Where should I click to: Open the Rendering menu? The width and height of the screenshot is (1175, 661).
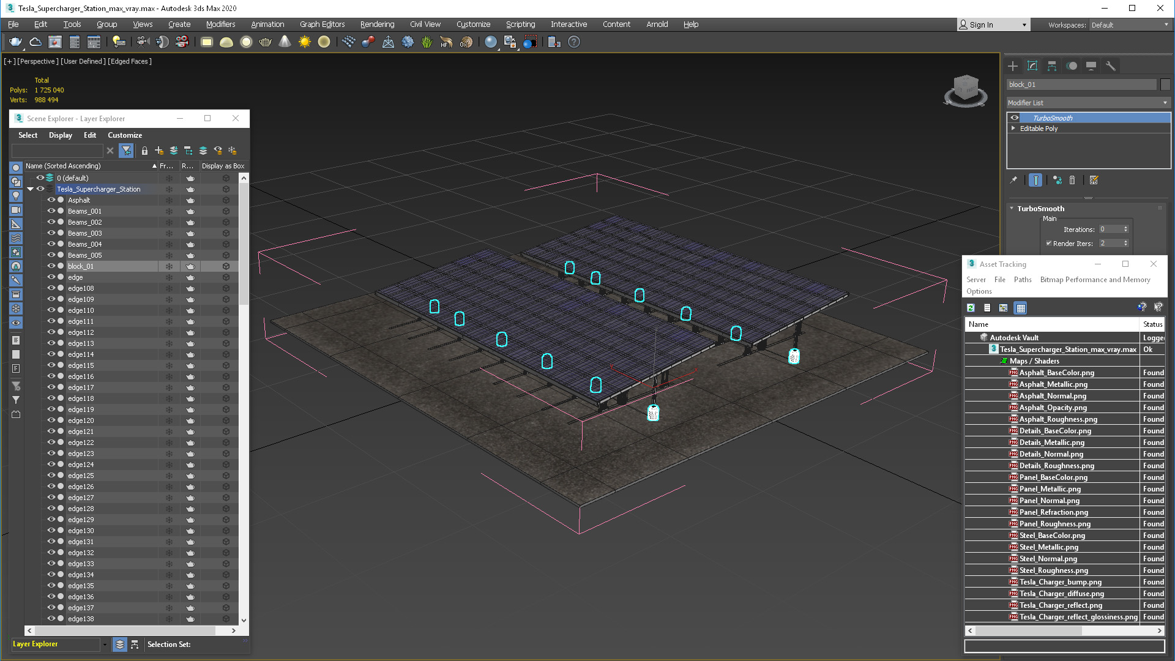click(x=377, y=24)
